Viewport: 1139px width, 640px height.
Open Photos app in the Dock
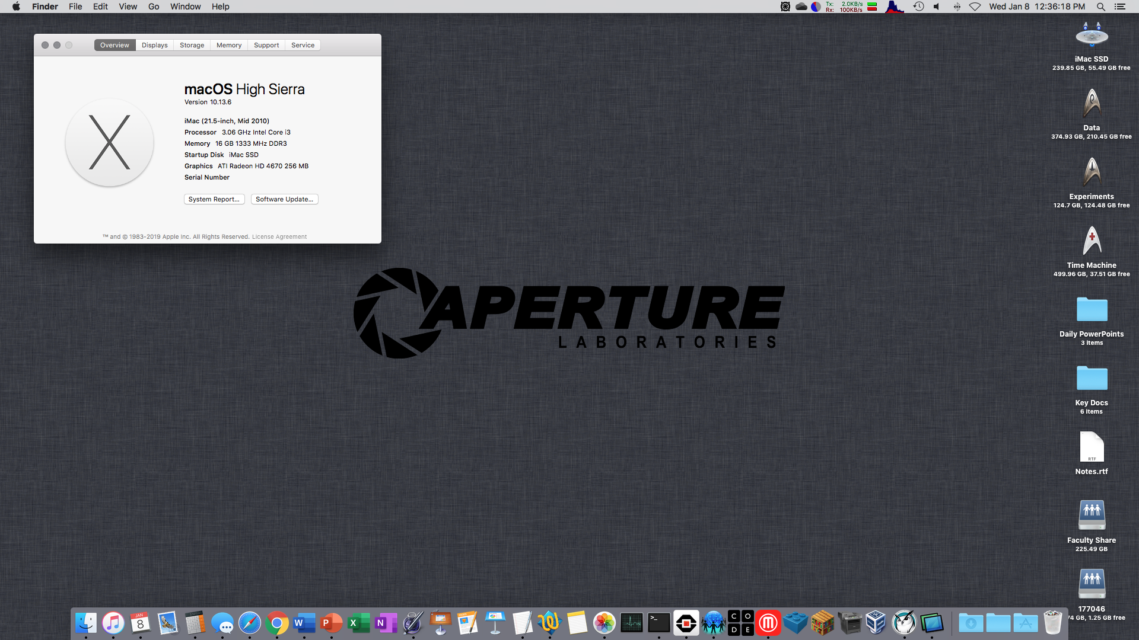[x=605, y=623]
